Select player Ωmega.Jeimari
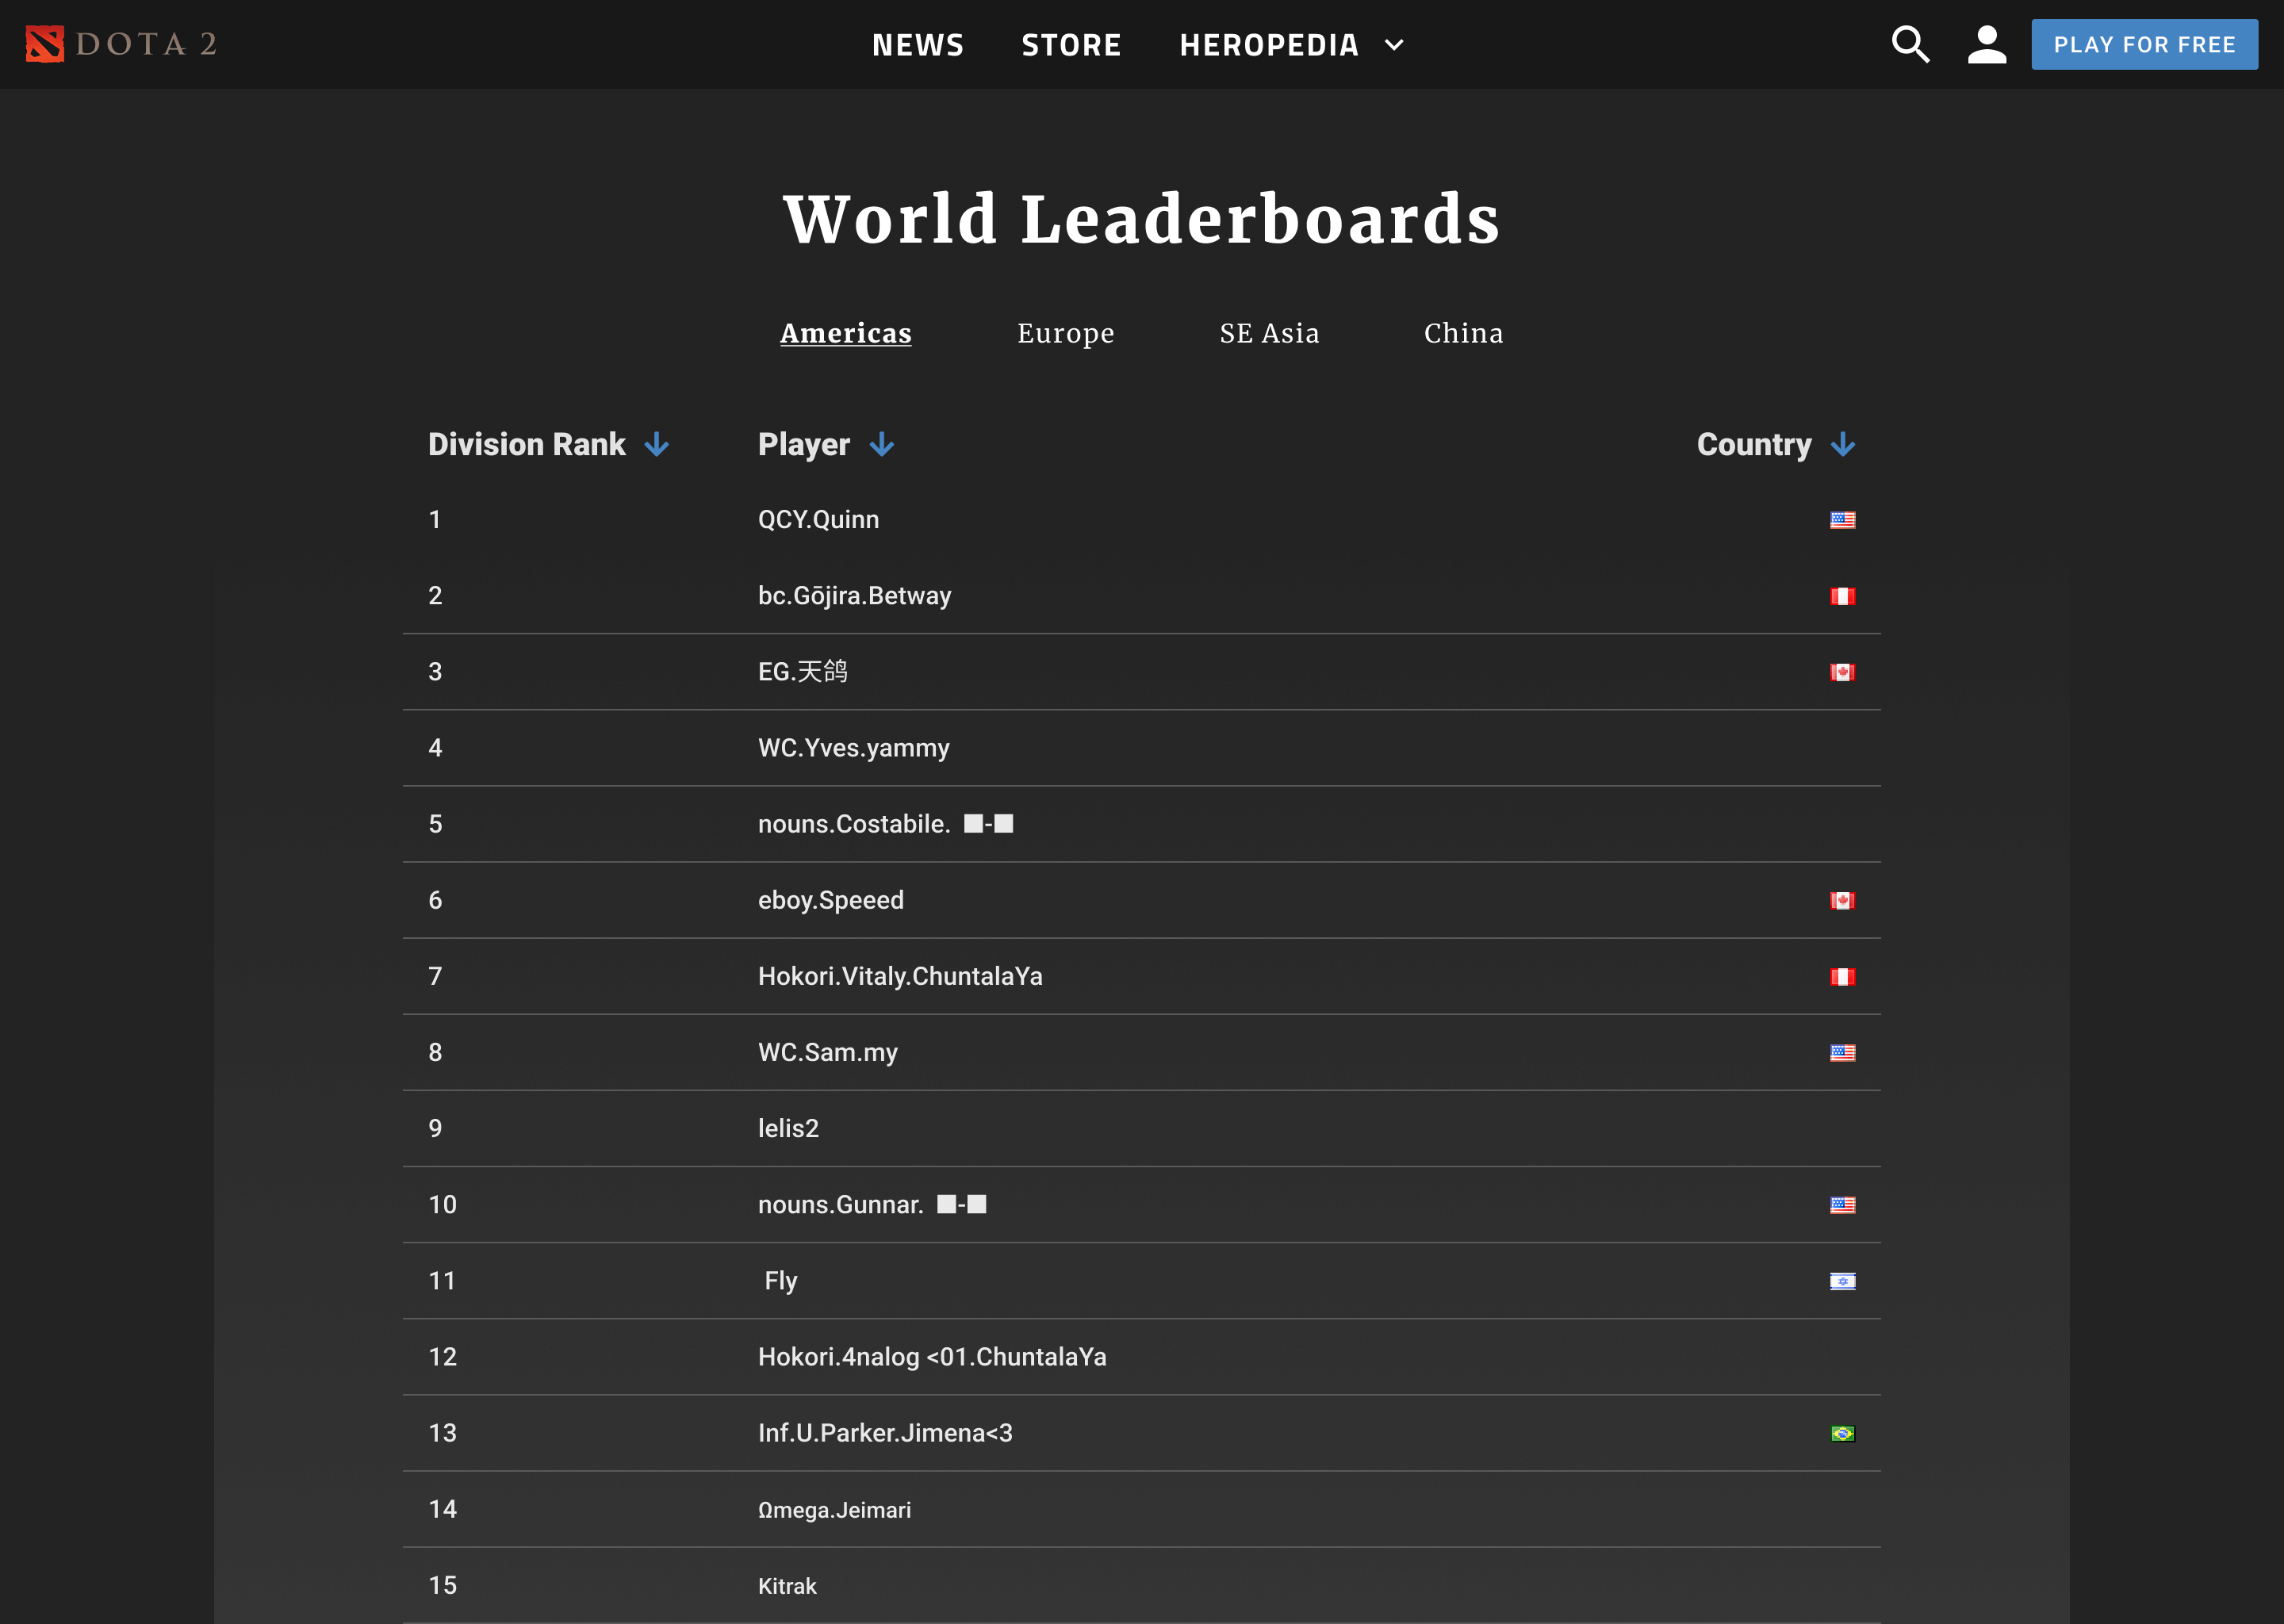 tap(834, 1510)
